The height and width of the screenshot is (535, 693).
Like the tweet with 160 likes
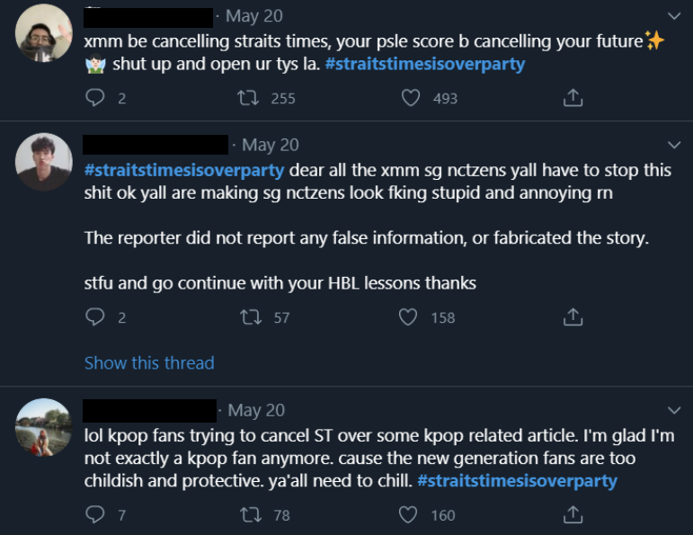coord(409,515)
